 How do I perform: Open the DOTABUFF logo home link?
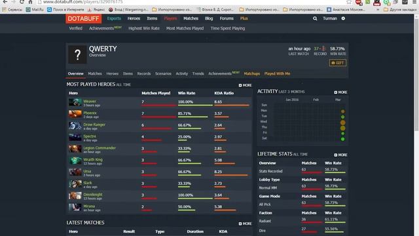click(84, 19)
